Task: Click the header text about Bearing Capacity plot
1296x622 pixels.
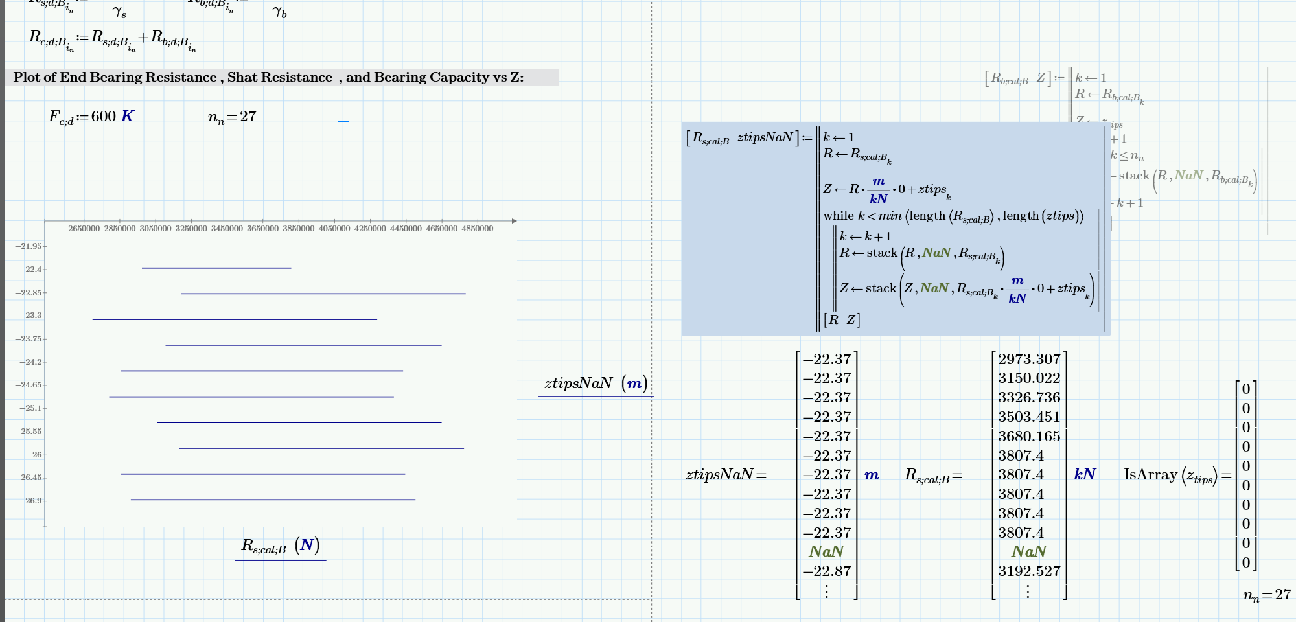Action: click(269, 77)
